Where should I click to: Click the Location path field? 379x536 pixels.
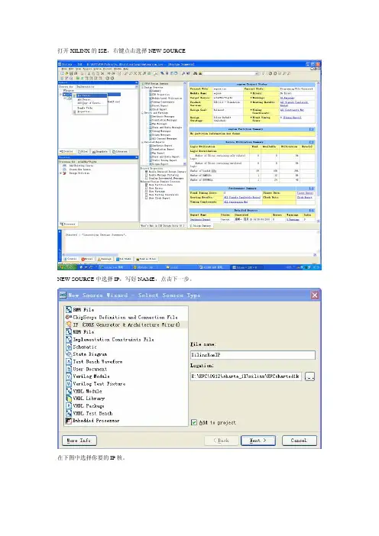point(246,376)
